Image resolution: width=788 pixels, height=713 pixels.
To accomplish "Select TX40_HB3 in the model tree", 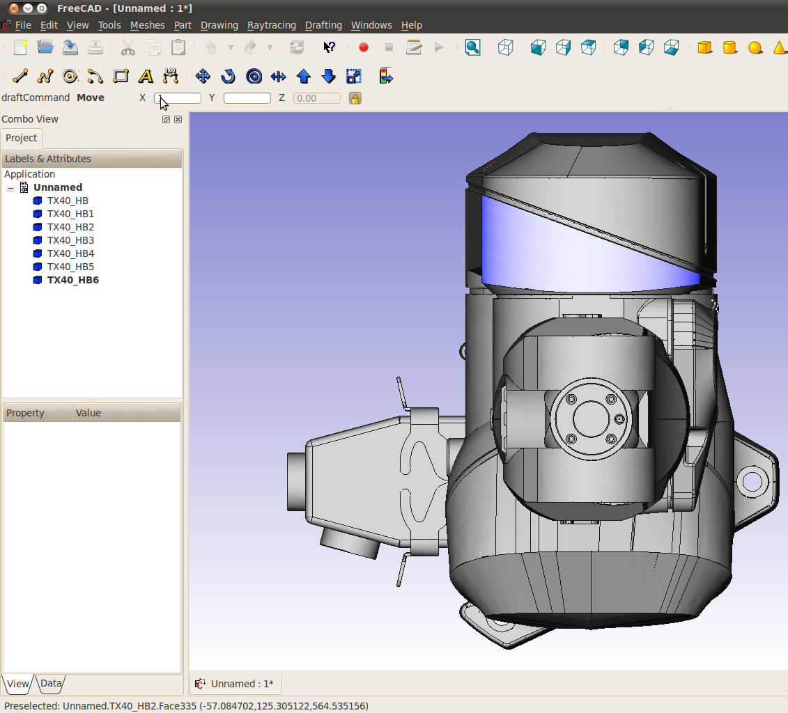I will click(70, 240).
